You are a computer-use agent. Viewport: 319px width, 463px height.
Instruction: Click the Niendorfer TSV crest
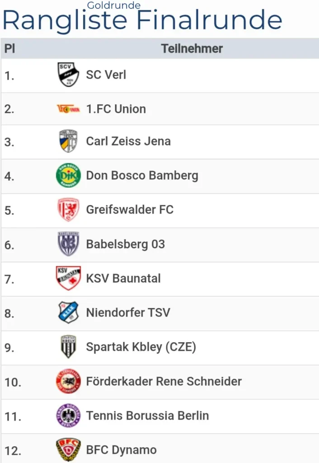tap(68, 312)
